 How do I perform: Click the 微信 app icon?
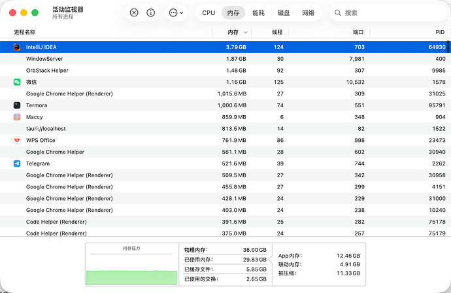click(17, 82)
